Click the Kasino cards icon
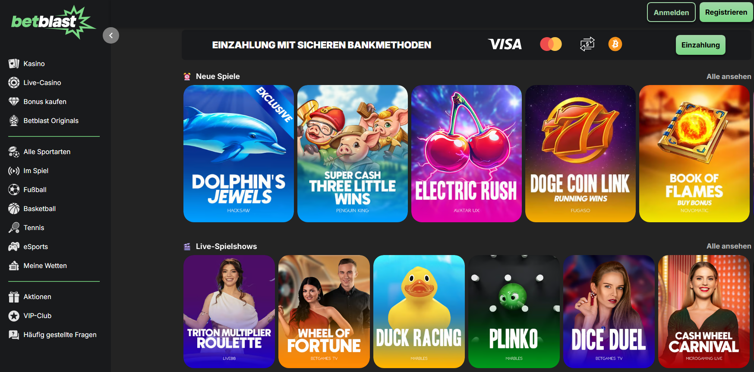The image size is (754, 372). (x=14, y=63)
